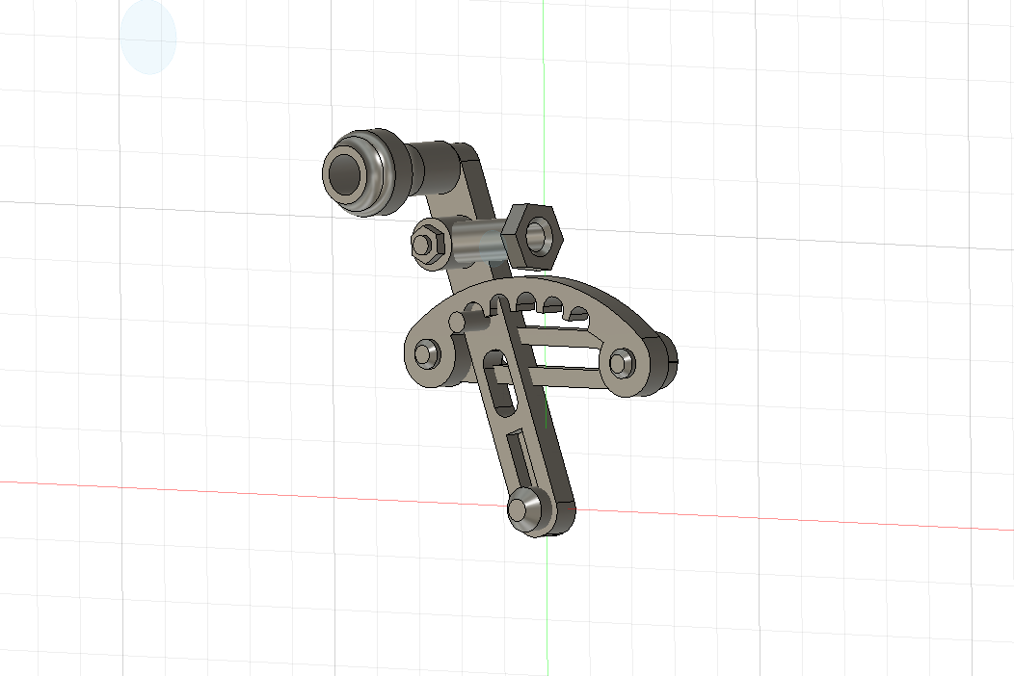Select the right pivot pin on curved plate
This screenshot has width=1014, height=676.
(x=622, y=362)
